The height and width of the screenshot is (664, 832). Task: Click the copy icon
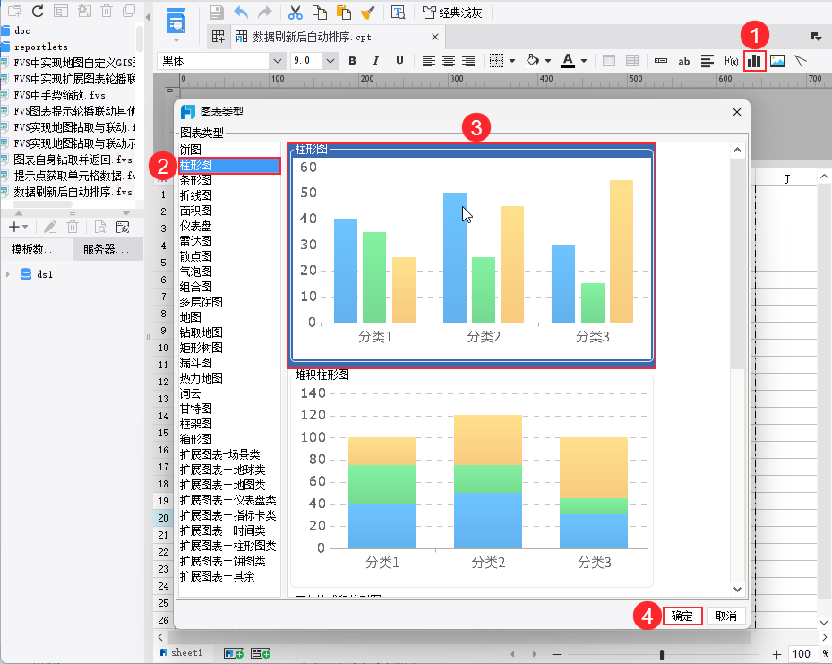pyautogui.click(x=320, y=13)
